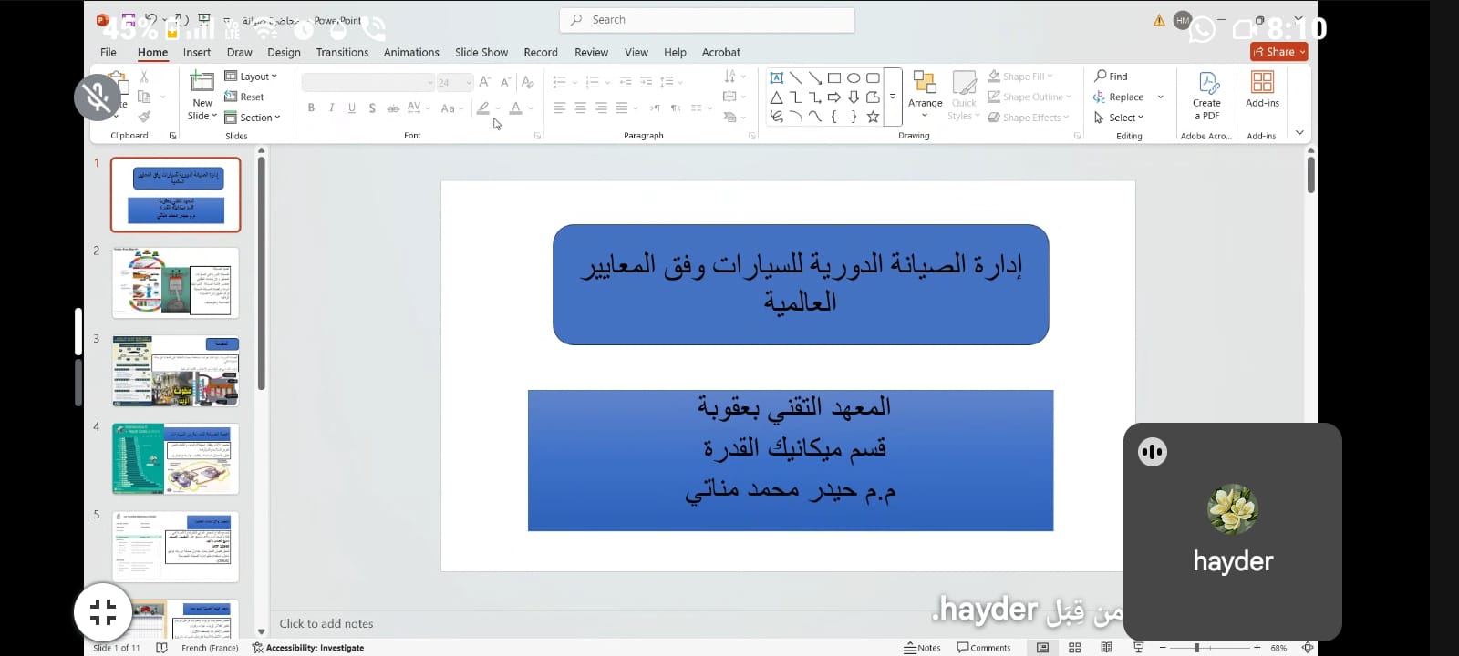Click Replace in Editing group
1459x656 pixels.
point(1119,97)
